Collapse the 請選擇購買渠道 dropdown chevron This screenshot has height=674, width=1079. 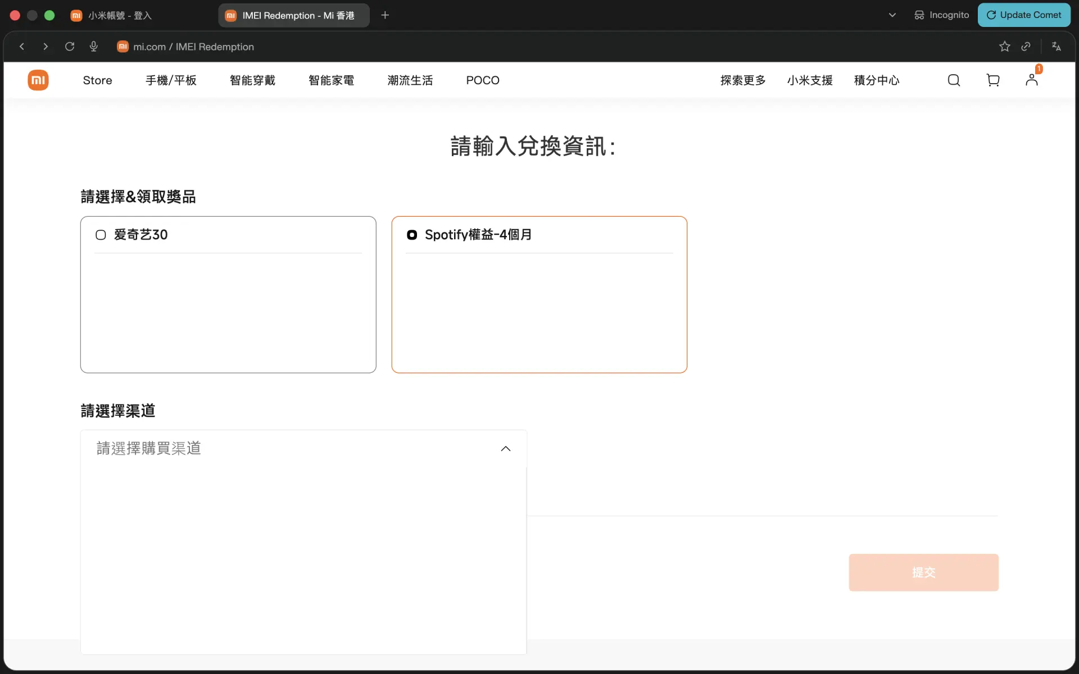(506, 448)
